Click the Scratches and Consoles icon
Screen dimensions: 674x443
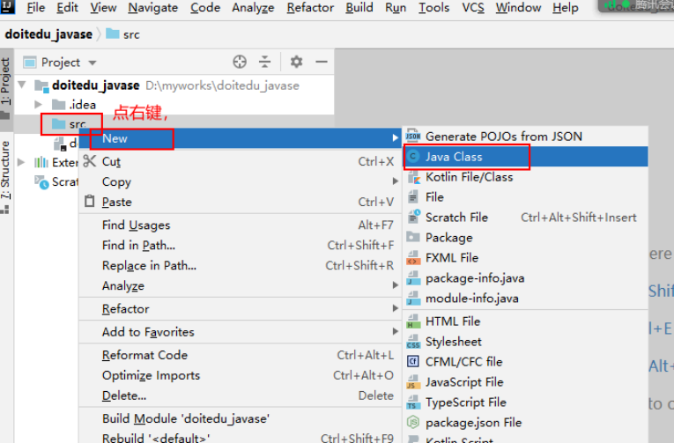(x=41, y=182)
